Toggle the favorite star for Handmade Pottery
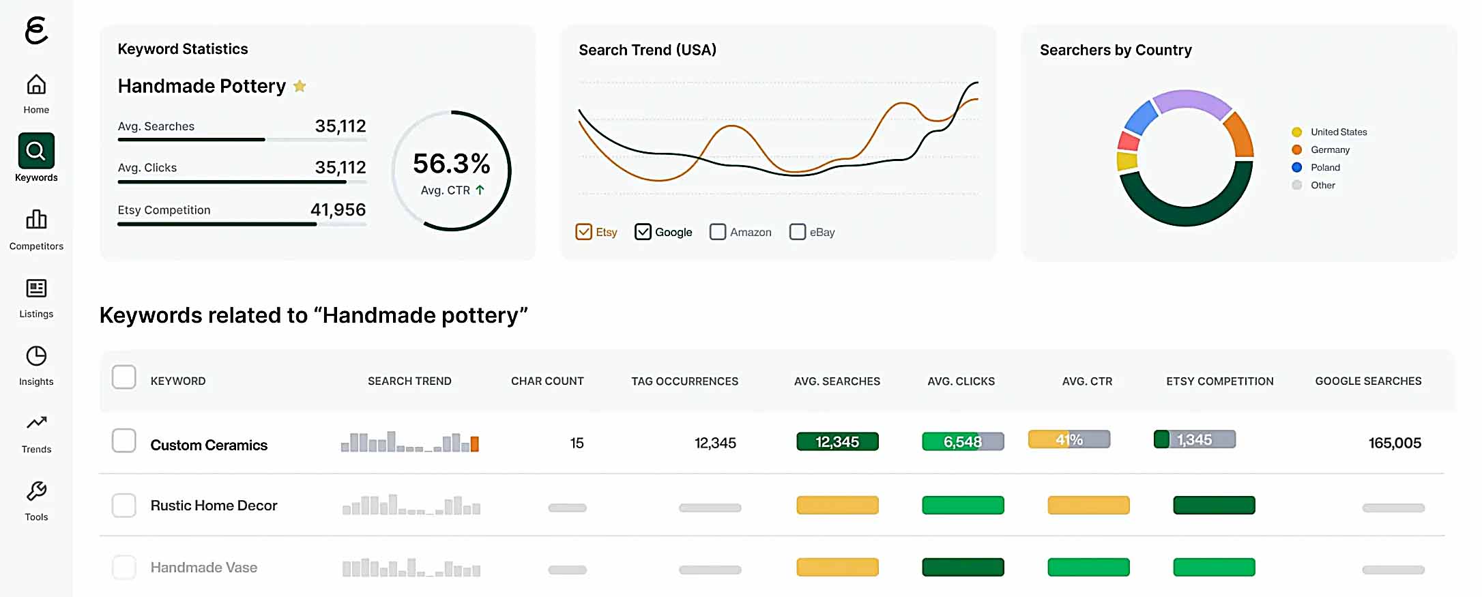Viewport: 1482px width, 597px height. (x=300, y=86)
